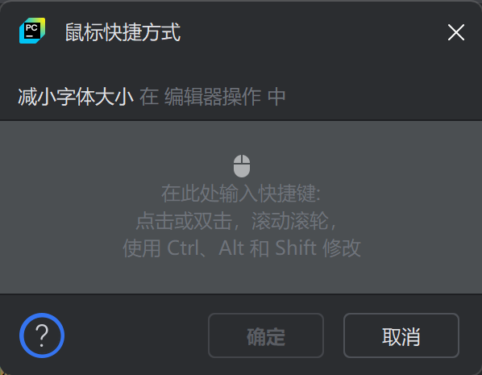
Task: Click the gray mouse icon
Action: (x=242, y=166)
